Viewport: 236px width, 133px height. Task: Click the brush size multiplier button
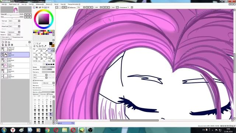[41, 67]
